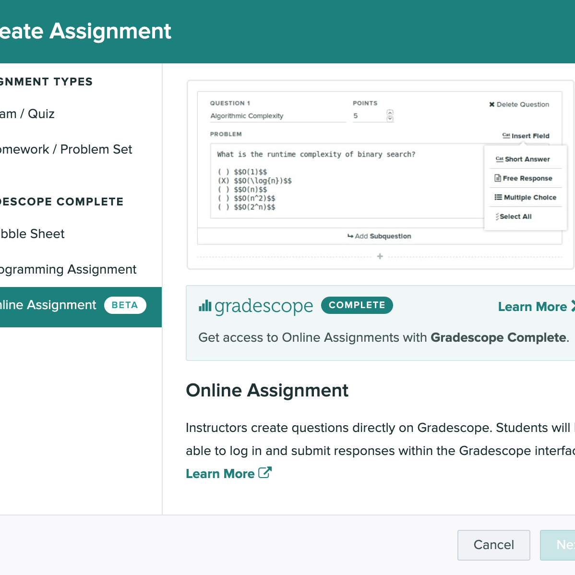Click external link icon beside Learn More
575x575 pixels.
point(265,472)
